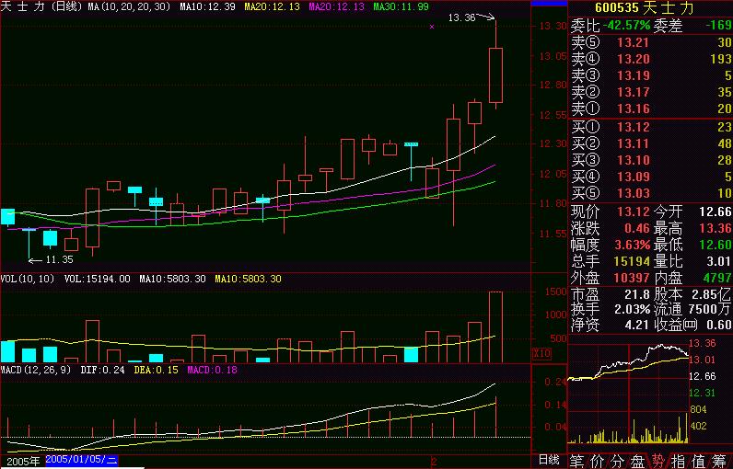
Task: Select the red 势 (trend) tab
Action: point(658,460)
